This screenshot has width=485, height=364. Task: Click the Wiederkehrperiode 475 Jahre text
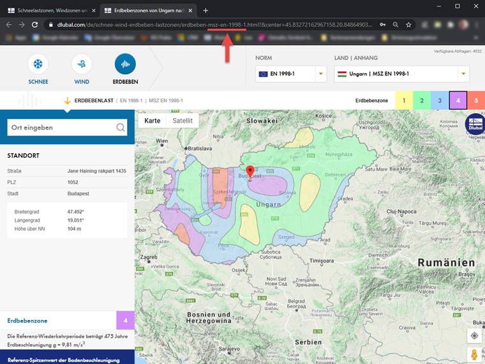click(68, 336)
